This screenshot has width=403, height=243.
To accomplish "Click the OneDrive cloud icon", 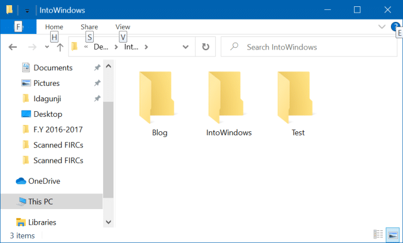I will coord(21,181).
